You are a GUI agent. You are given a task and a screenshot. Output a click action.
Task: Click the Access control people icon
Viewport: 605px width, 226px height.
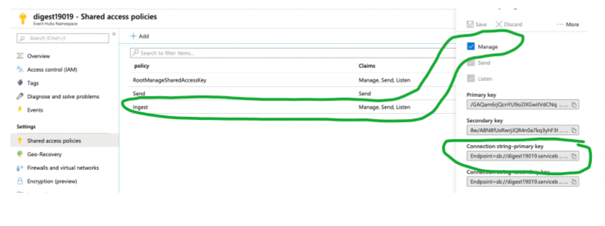[x=20, y=69]
